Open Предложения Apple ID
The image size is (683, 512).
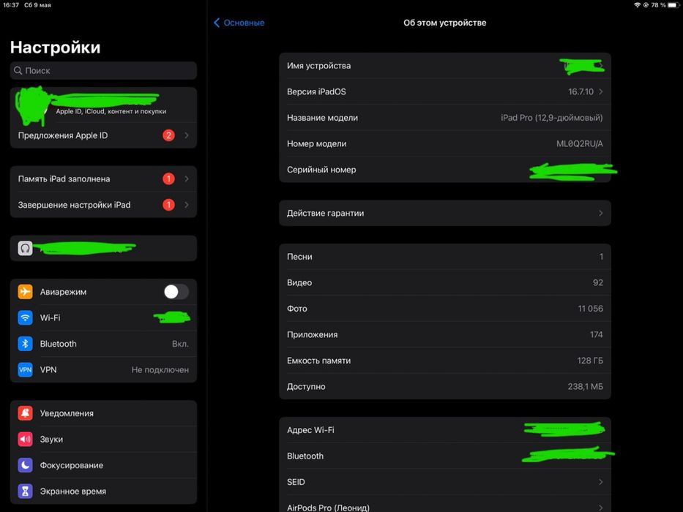pos(103,135)
